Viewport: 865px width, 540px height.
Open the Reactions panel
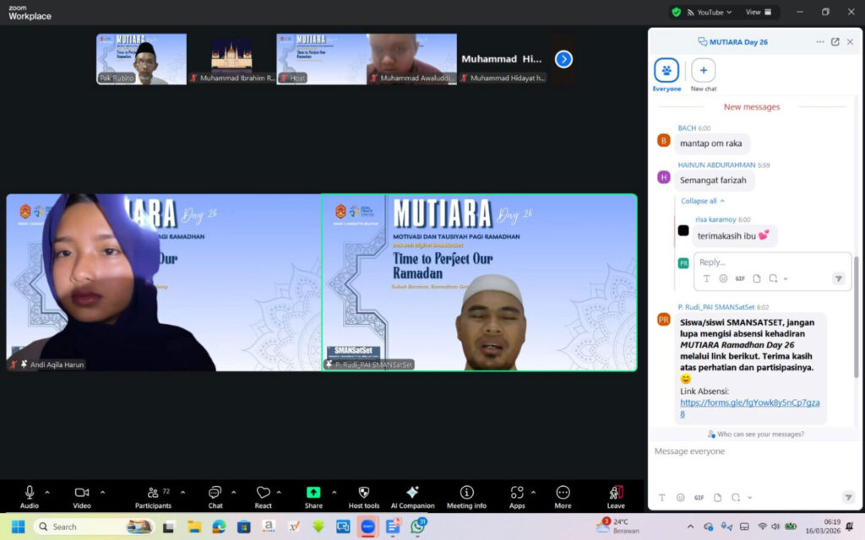click(x=264, y=494)
